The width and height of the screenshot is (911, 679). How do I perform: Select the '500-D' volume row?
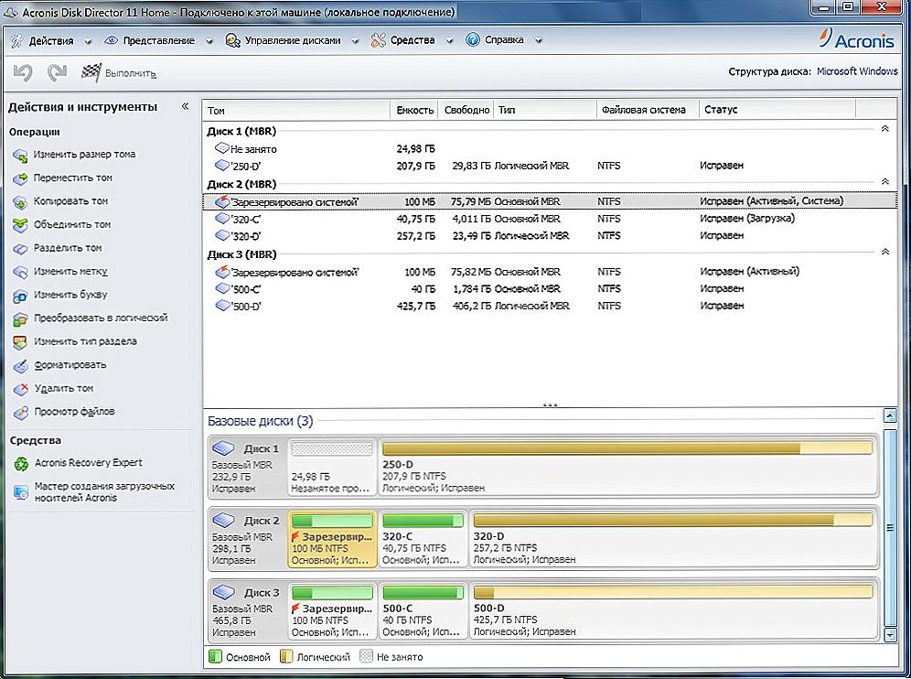click(x=549, y=306)
